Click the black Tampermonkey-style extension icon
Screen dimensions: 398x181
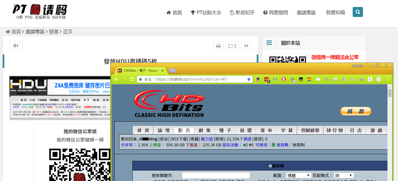(x=301, y=79)
